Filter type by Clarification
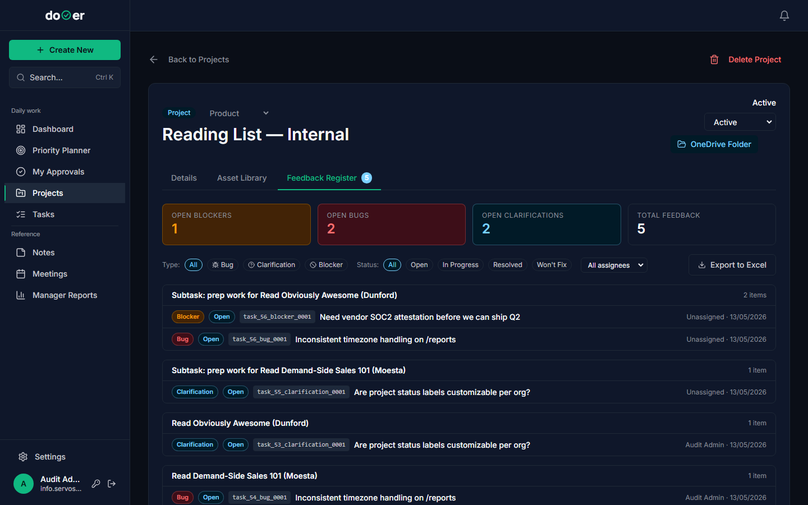808x505 pixels. pyautogui.click(x=272, y=265)
